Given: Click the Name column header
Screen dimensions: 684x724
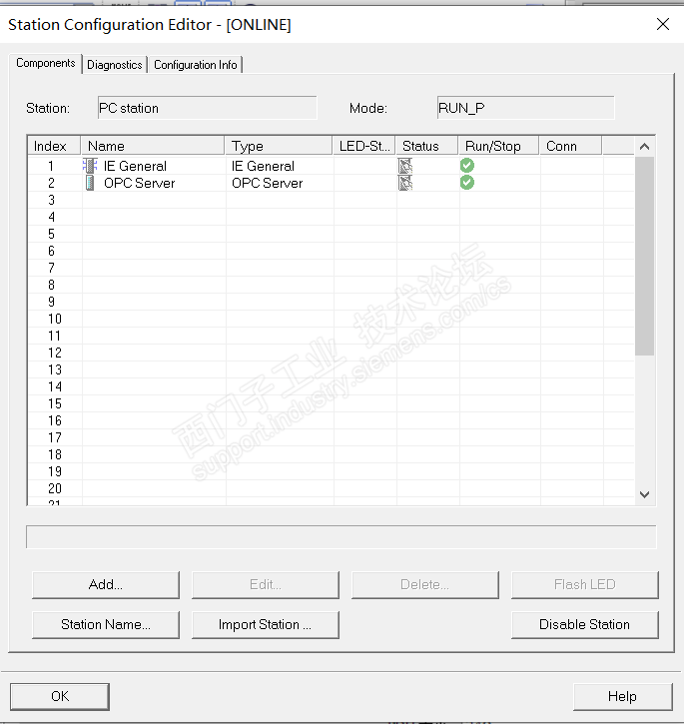Looking at the screenshot, I should tap(153, 146).
